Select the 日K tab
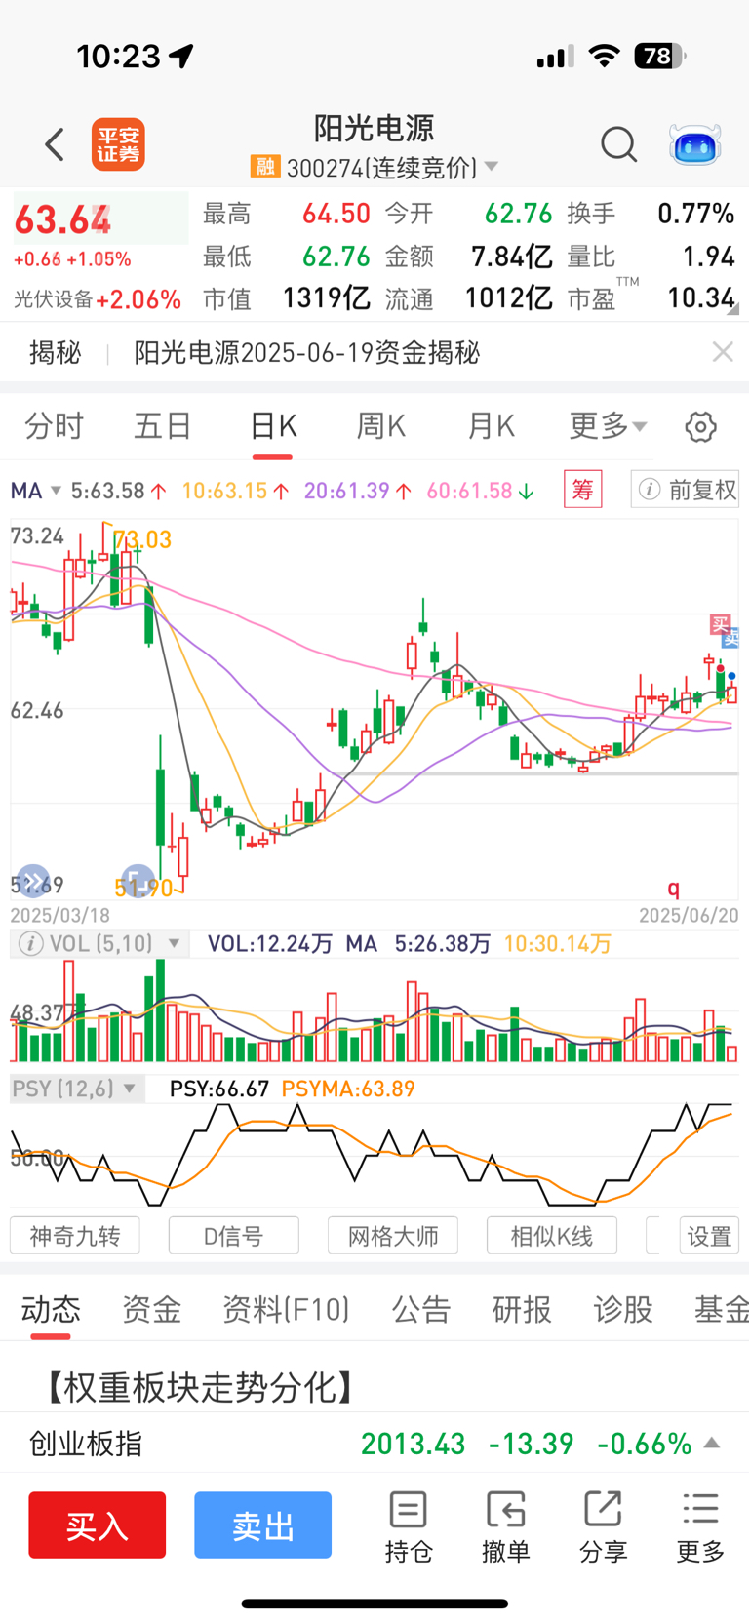Viewport: 750px width, 1624px height. [273, 426]
